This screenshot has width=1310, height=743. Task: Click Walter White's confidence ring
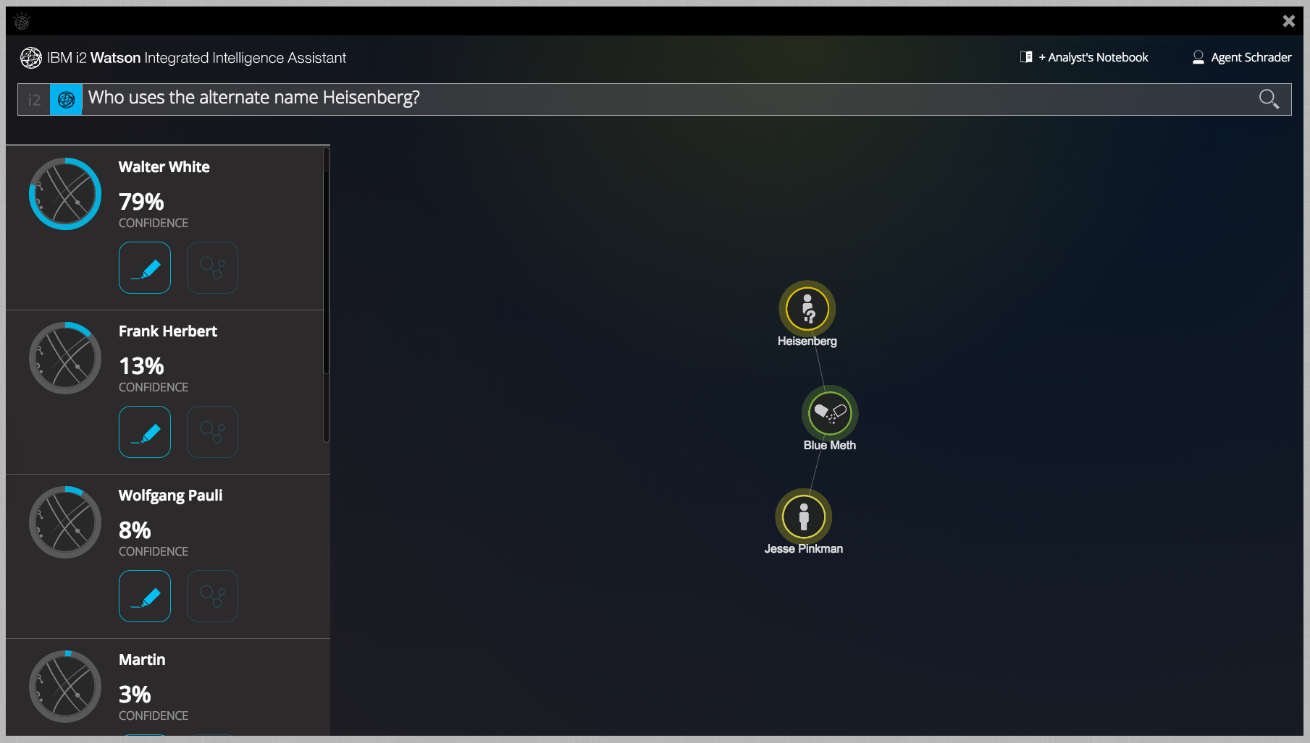[x=65, y=194]
